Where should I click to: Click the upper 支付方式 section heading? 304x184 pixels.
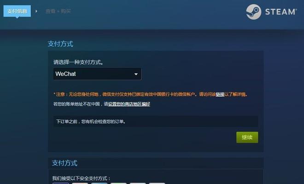point(60,44)
